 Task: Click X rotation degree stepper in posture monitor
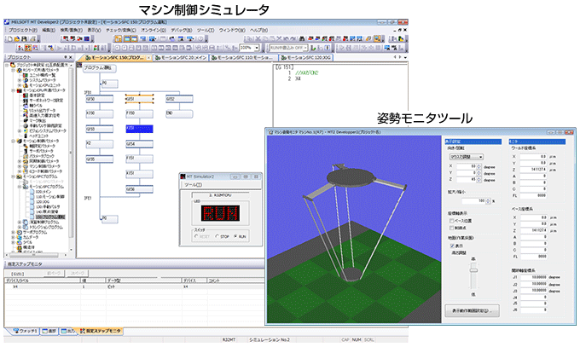click(480, 166)
